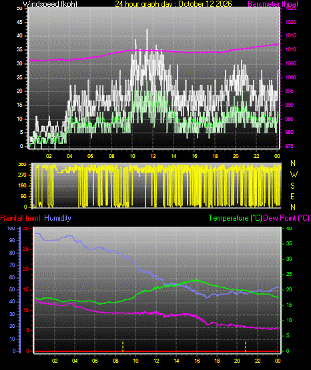The image size is (311, 370).
Task: Click the 'Barometer (hpa)' axis title
Action: [x=273, y=4]
